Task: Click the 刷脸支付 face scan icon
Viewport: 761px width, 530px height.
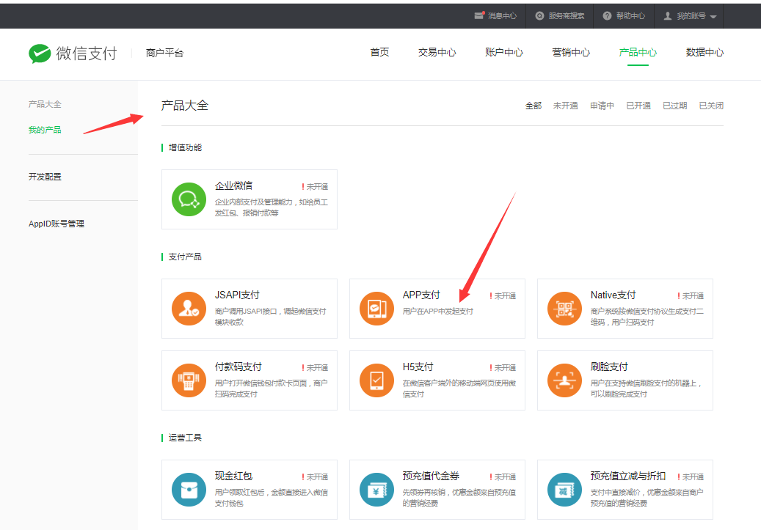Action: (565, 380)
